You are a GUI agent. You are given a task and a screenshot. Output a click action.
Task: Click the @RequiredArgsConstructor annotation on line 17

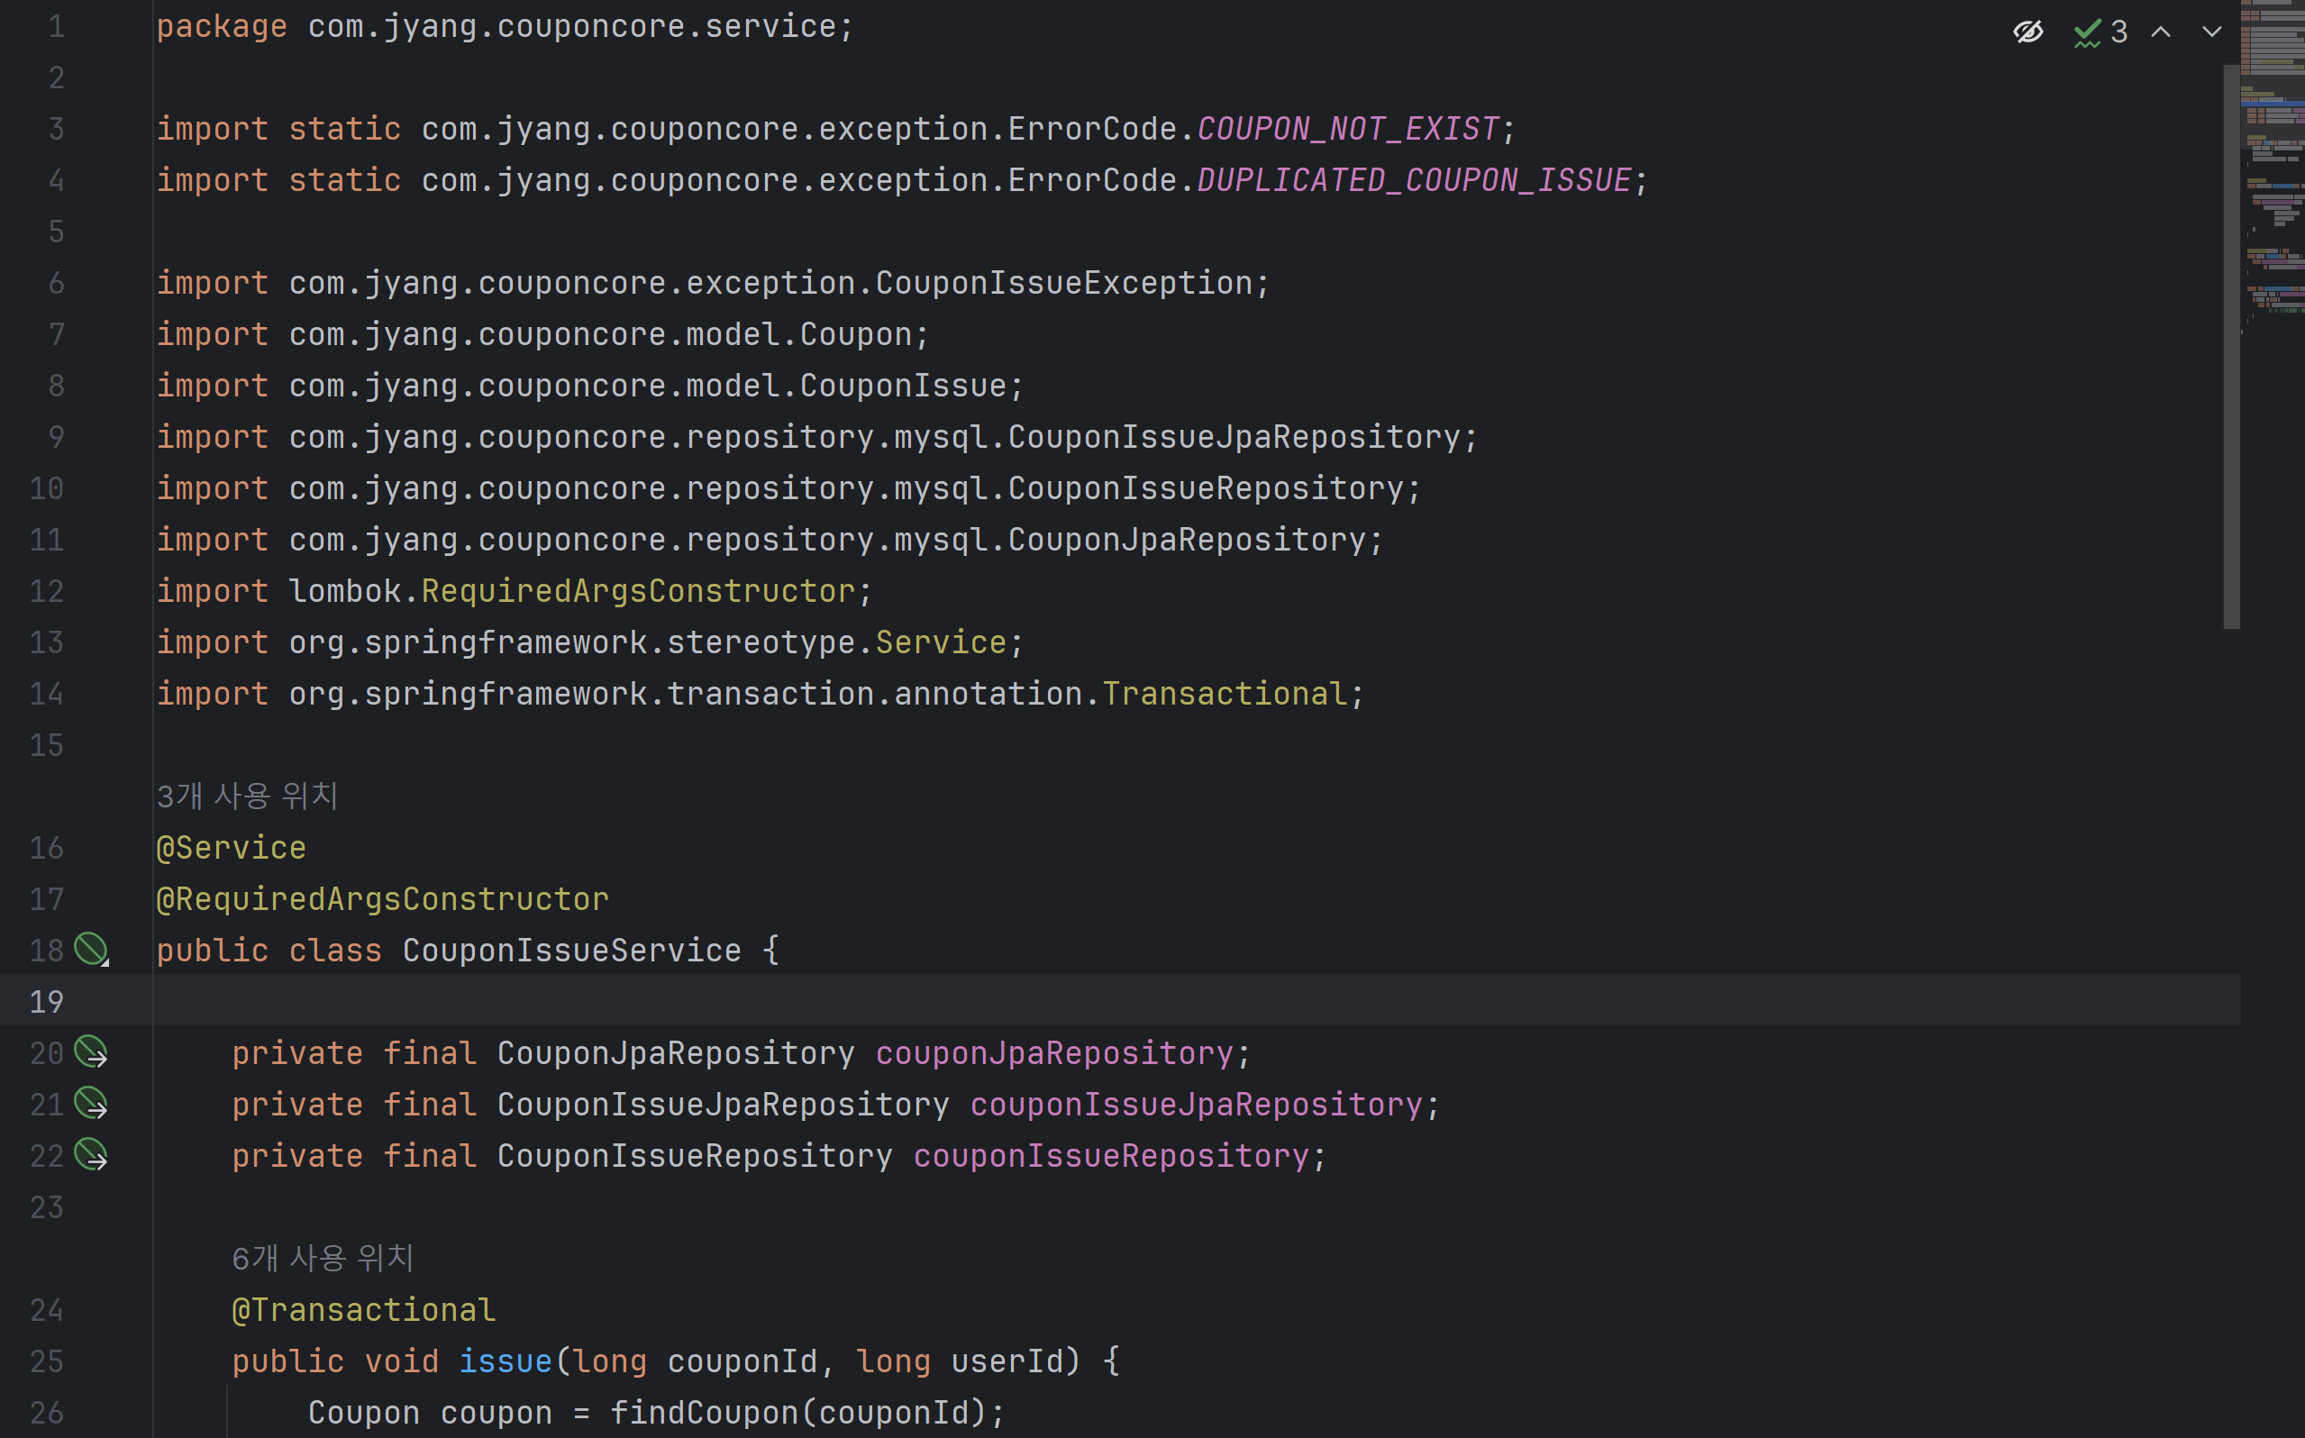tap(382, 899)
